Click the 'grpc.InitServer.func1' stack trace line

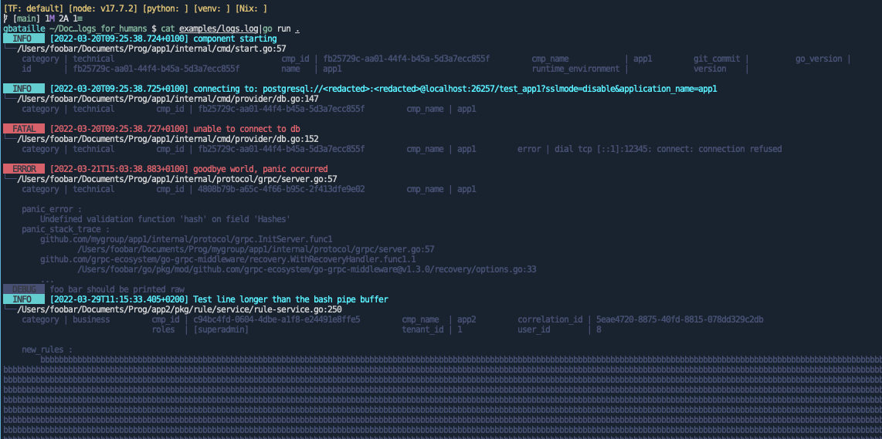[186, 239]
